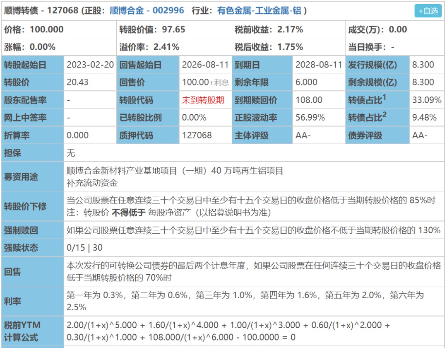The height and width of the screenshot is (348, 447).
Task: Click the 发行规模(亿) header cell
Action: point(377,65)
